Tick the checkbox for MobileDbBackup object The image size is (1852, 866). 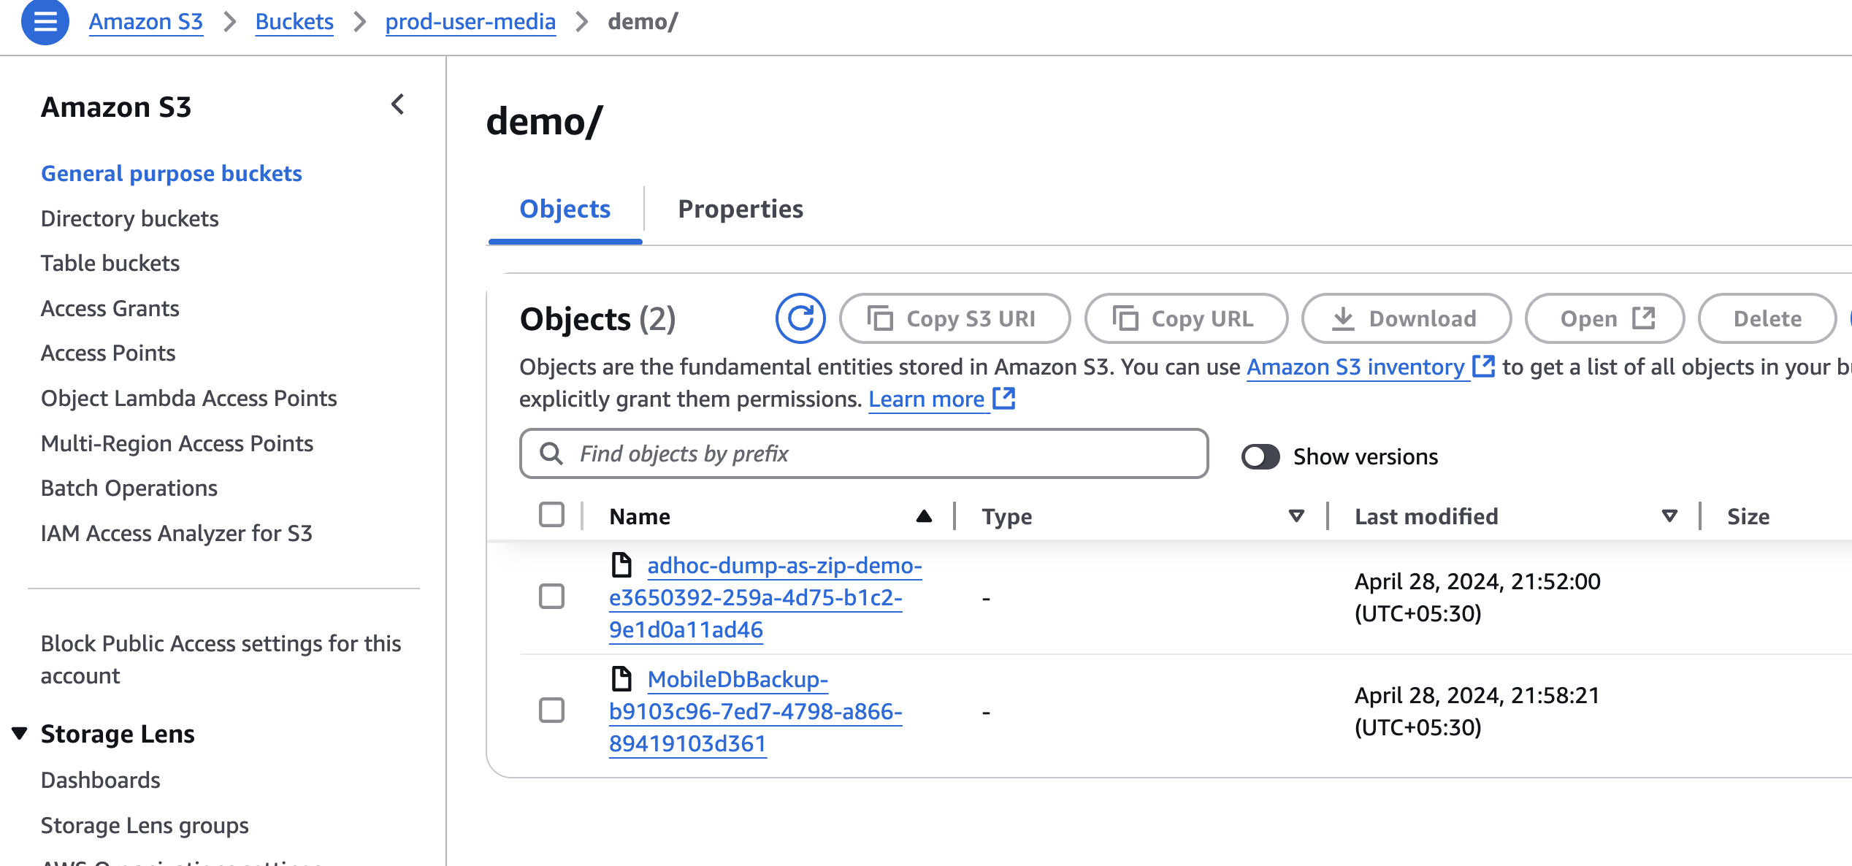(x=551, y=710)
